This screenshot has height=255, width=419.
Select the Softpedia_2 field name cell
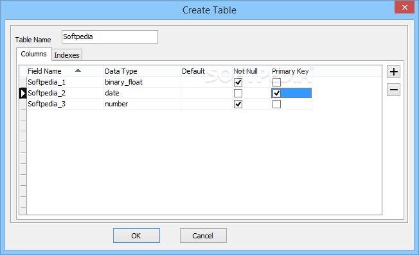[65, 93]
